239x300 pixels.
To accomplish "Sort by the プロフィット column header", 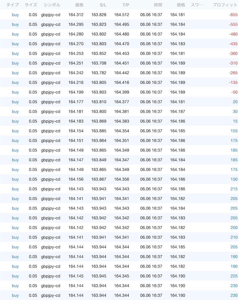I will (225, 5).
